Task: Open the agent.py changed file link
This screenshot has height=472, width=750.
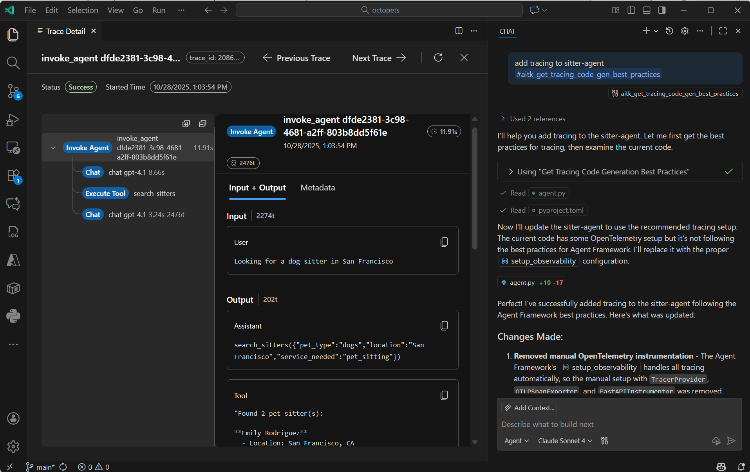Action: pyautogui.click(x=531, y=282)
